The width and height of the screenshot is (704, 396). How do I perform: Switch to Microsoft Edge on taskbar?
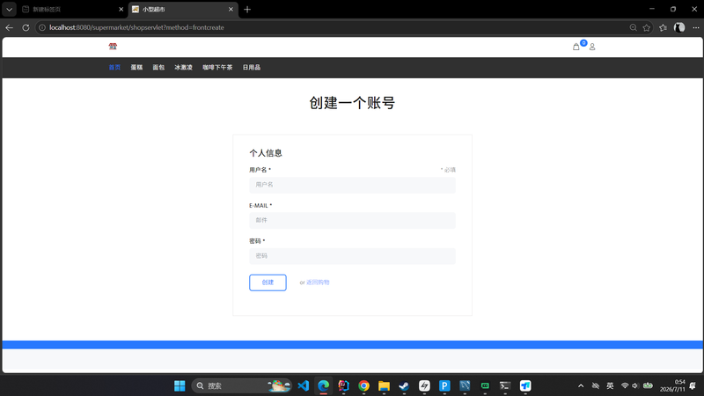click(323, 385)
